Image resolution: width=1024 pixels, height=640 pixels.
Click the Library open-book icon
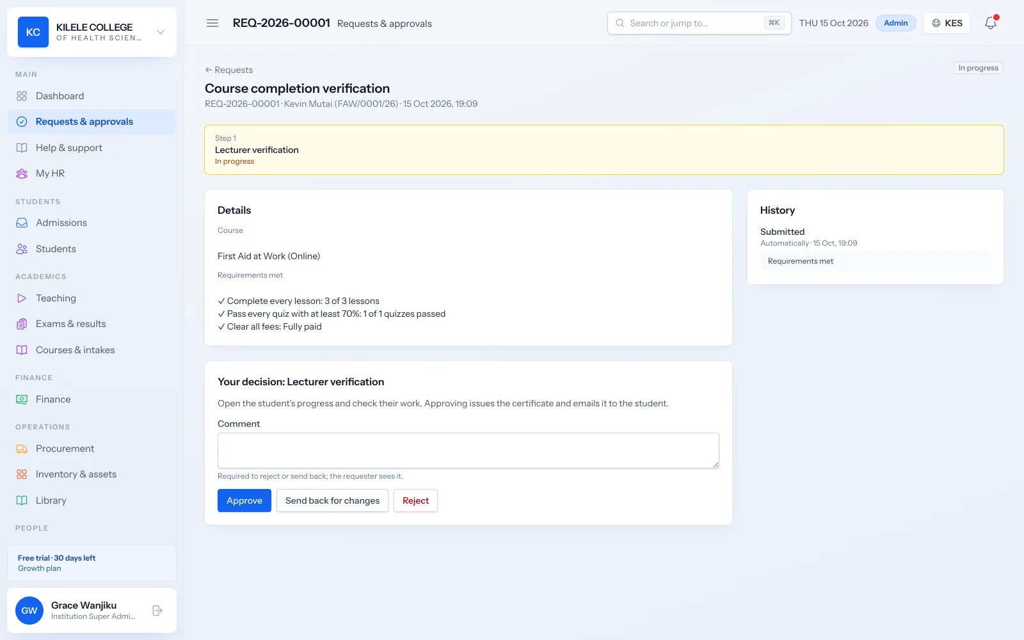(22, 500)
